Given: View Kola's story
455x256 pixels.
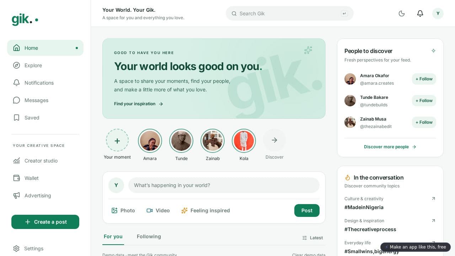Looking at the screenshot, I should coord(244,141).
